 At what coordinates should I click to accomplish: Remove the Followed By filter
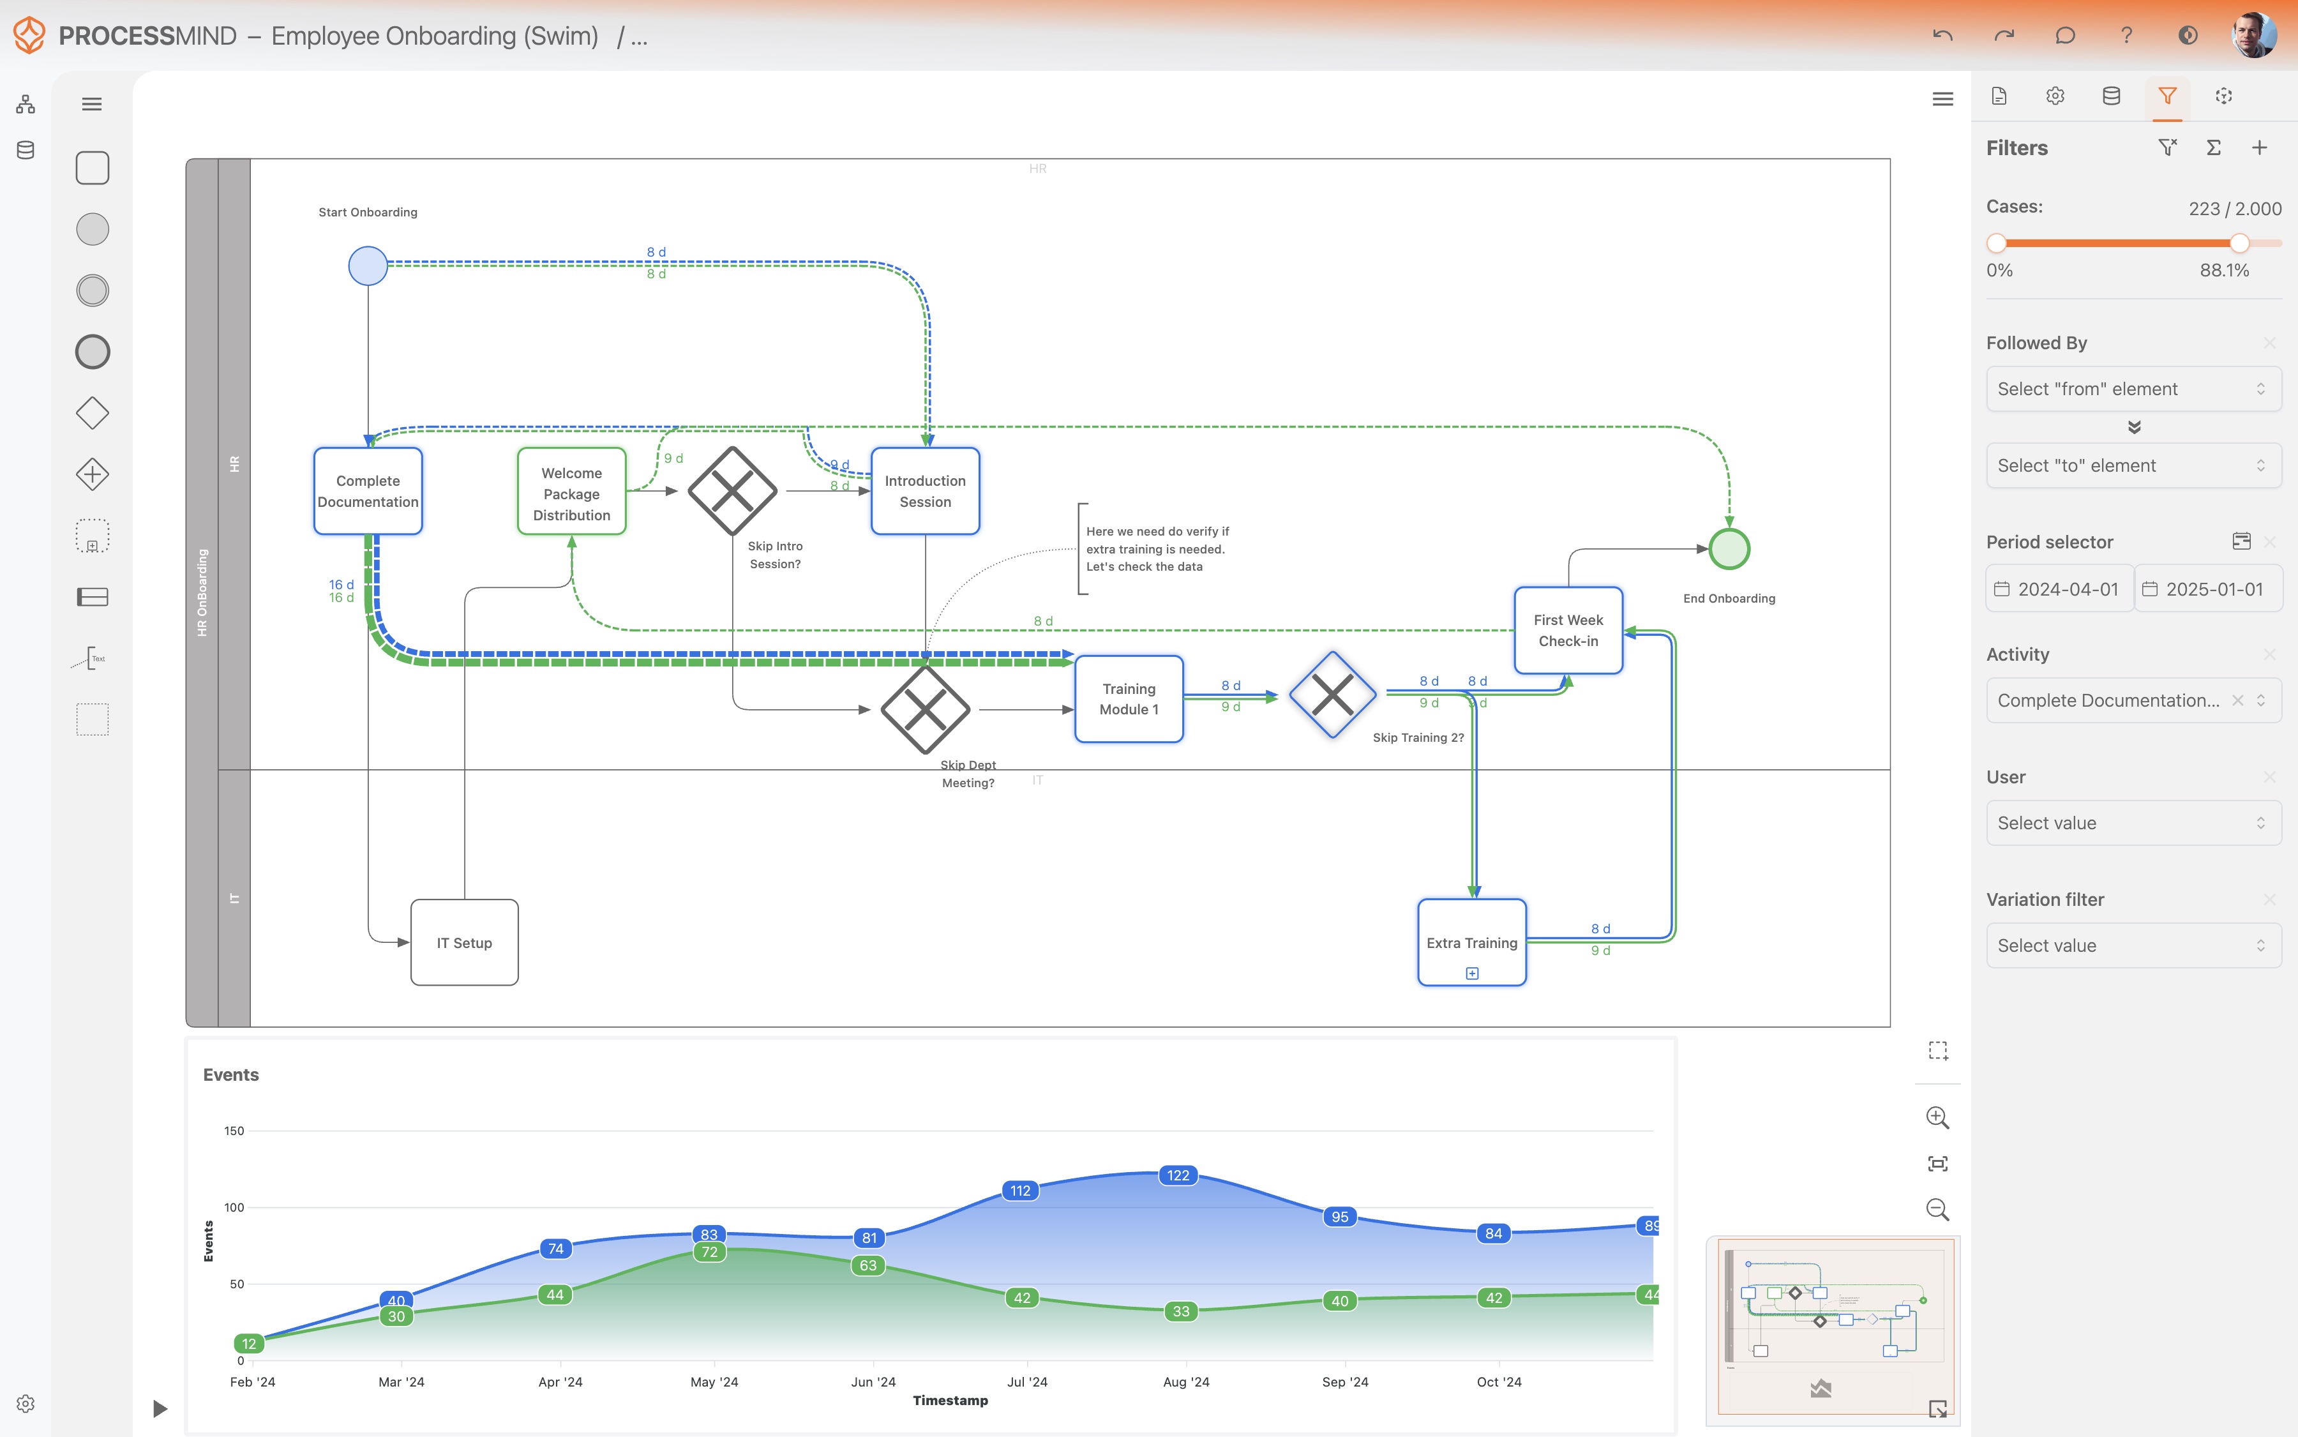[x=2269, y=343]
